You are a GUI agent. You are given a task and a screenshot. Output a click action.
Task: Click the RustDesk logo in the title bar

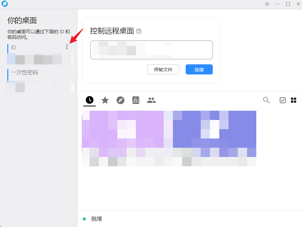(4, 4)
